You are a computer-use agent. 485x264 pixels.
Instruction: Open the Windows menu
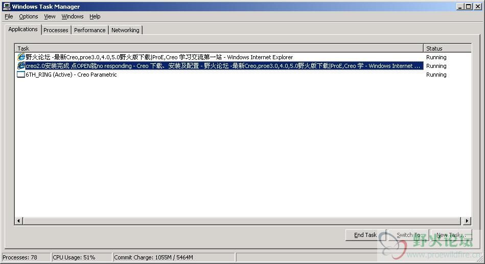73,16
